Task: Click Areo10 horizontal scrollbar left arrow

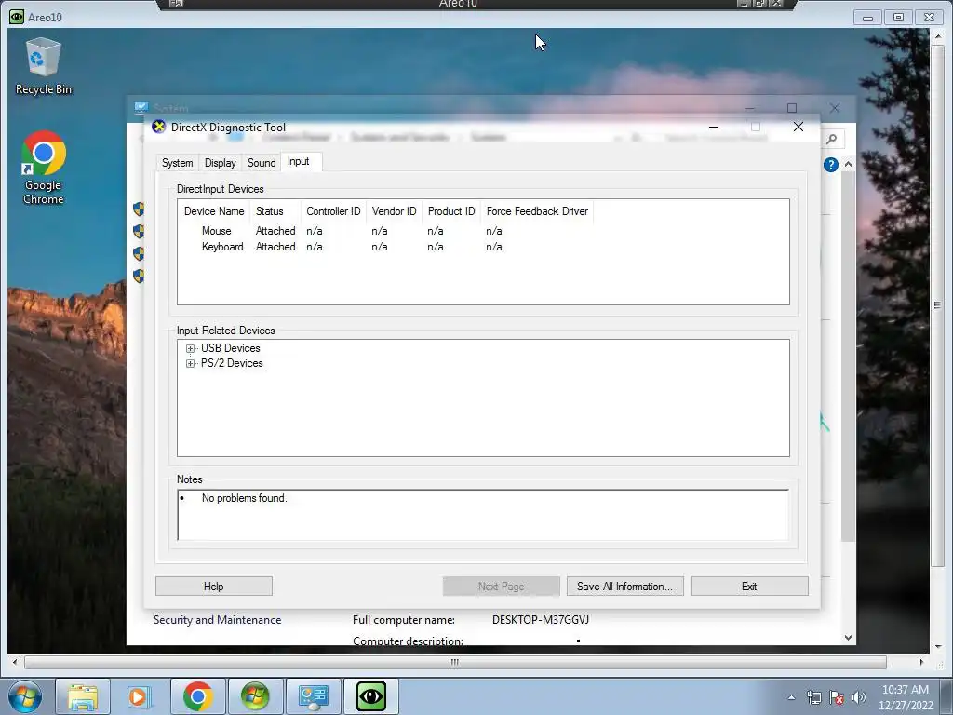Action: pos(15,662)
